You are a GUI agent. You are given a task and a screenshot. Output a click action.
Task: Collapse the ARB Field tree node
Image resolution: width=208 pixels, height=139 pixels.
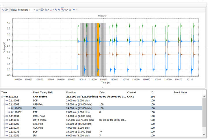(5, 104)
